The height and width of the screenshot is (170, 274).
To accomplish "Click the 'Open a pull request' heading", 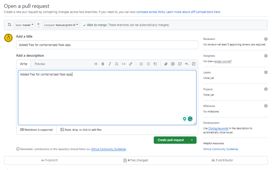I will tap(27, 6).
